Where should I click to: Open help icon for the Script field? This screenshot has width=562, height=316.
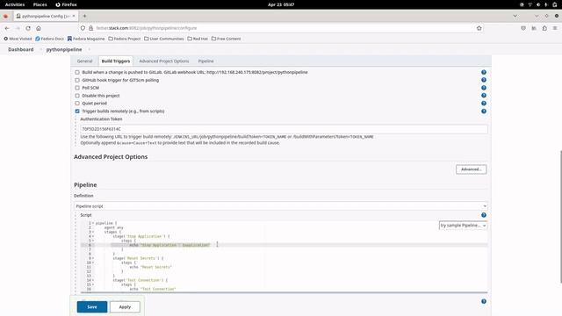(484, 215)
